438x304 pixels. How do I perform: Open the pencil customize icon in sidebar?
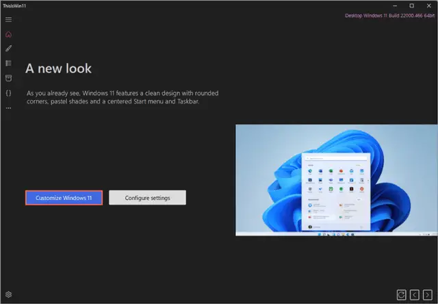click(8, 49)
